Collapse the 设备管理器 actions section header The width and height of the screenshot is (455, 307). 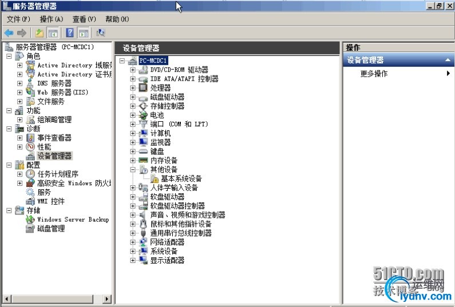coord(448,60)
